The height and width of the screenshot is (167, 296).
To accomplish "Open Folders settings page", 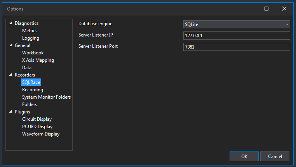I will 30,104.
